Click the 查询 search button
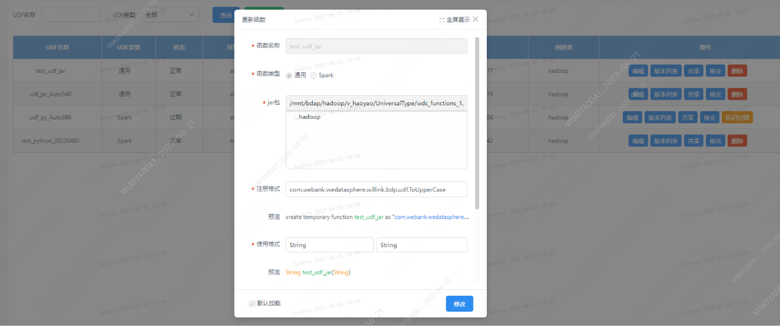Screen dimensions: 780x327 pos(226,15)
